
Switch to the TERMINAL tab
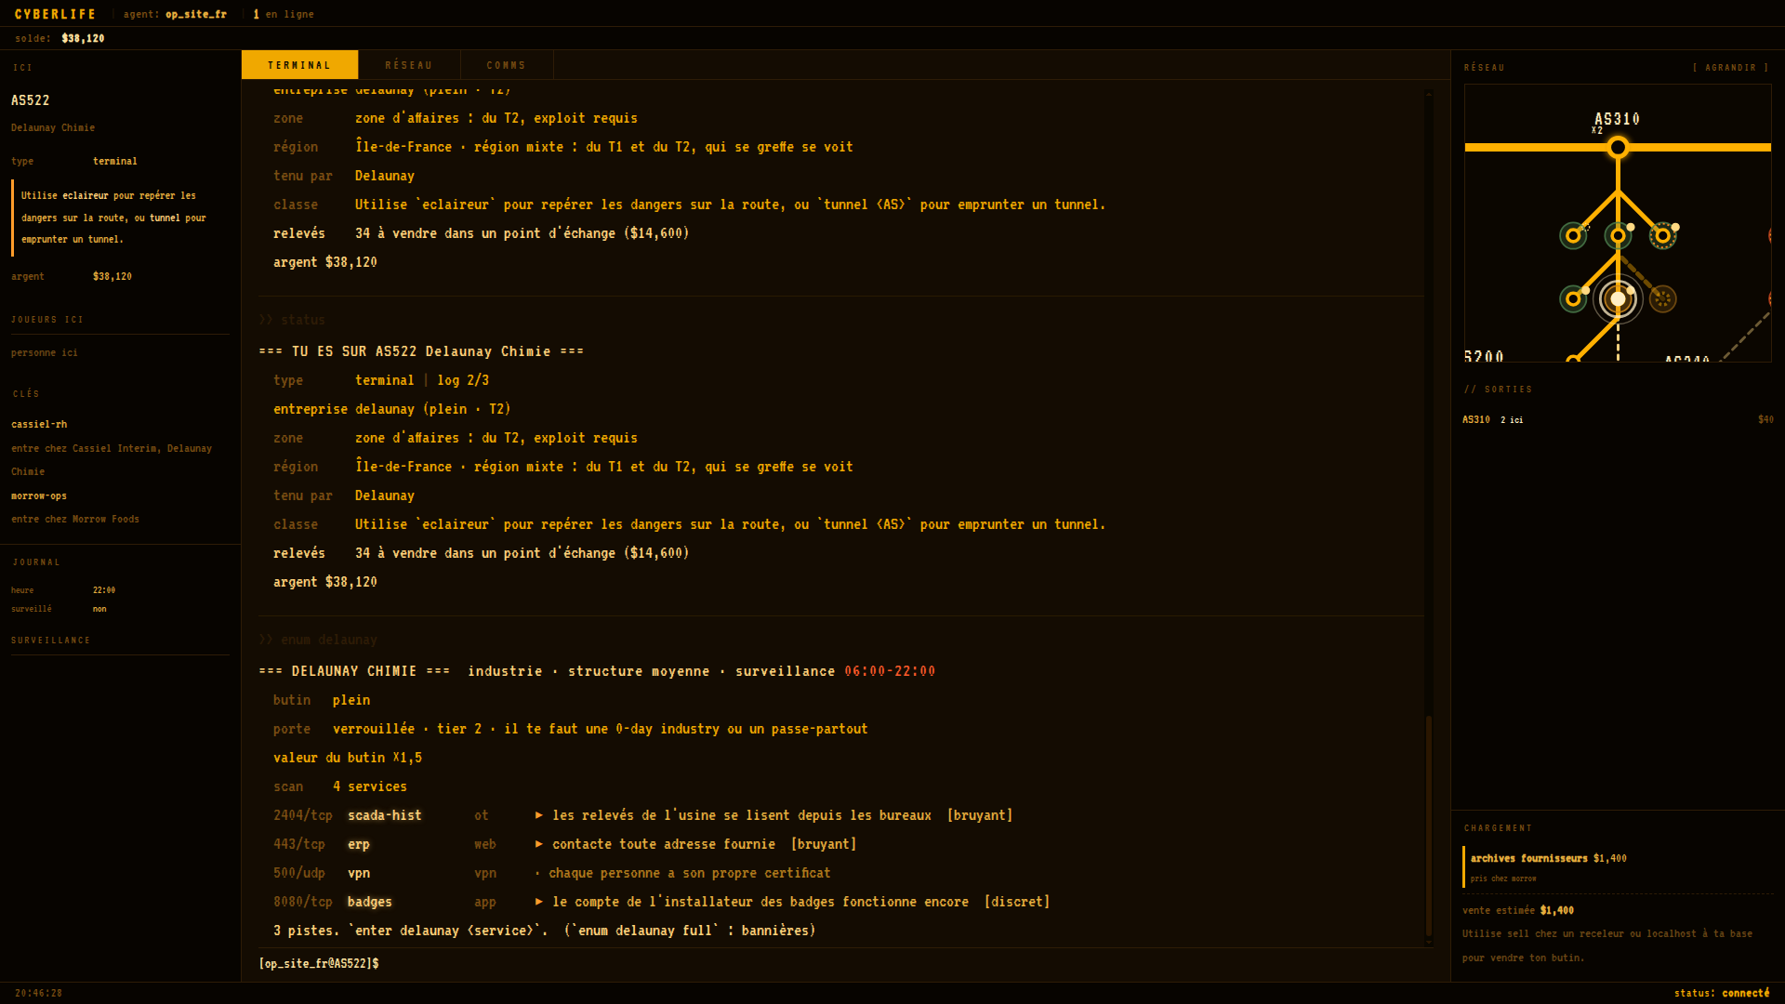(x=299, y=65)
